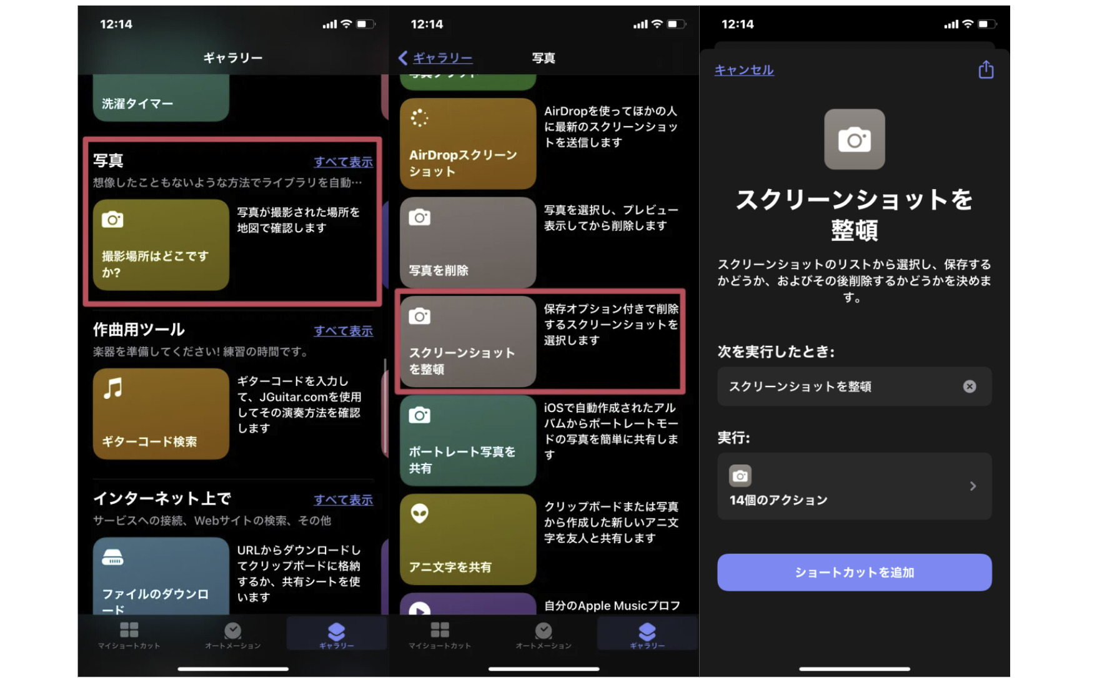1102x678 pixels.
Task: Tap the camera icon on ポートレート写真を共有 tile
Action: coord(419,415)
